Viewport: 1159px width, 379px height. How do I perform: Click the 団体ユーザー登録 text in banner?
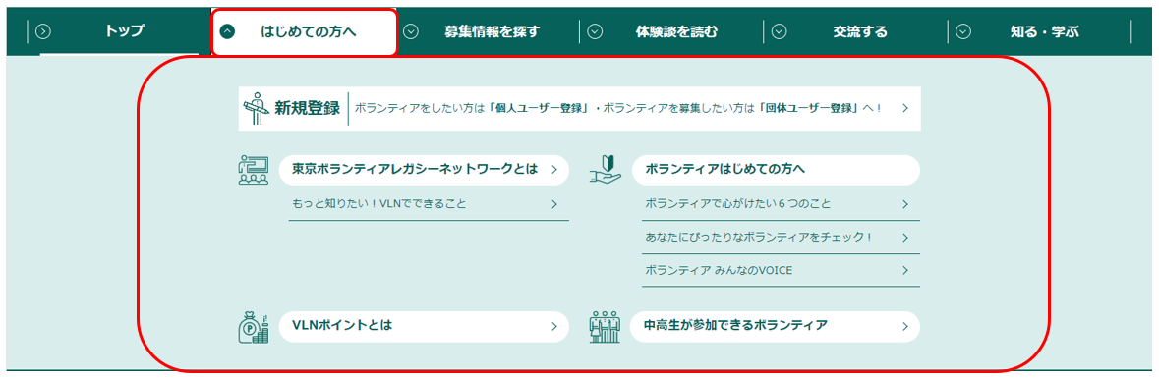(x=810, y=109)
